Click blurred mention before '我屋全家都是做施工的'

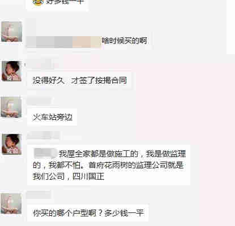point(45,153)
